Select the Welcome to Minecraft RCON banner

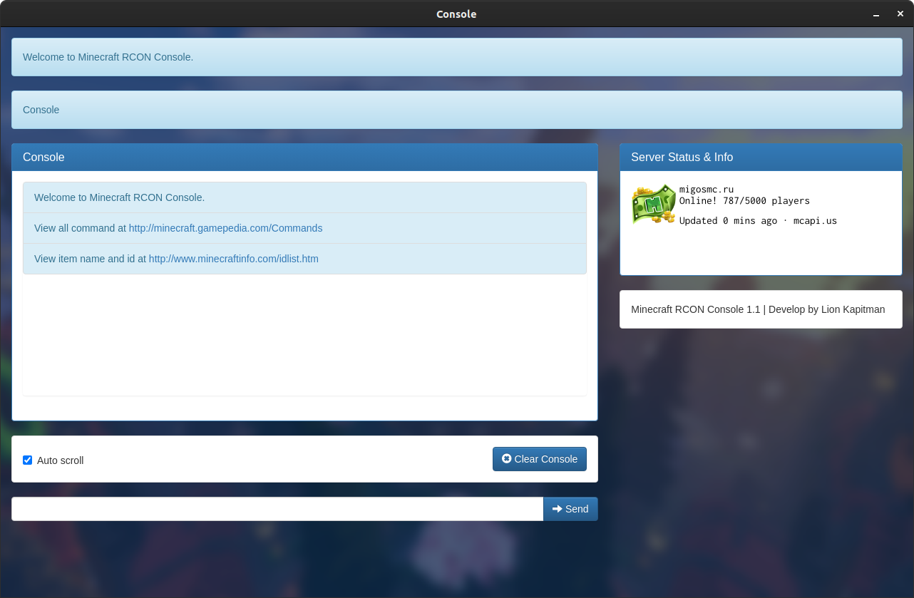[108, 57]
